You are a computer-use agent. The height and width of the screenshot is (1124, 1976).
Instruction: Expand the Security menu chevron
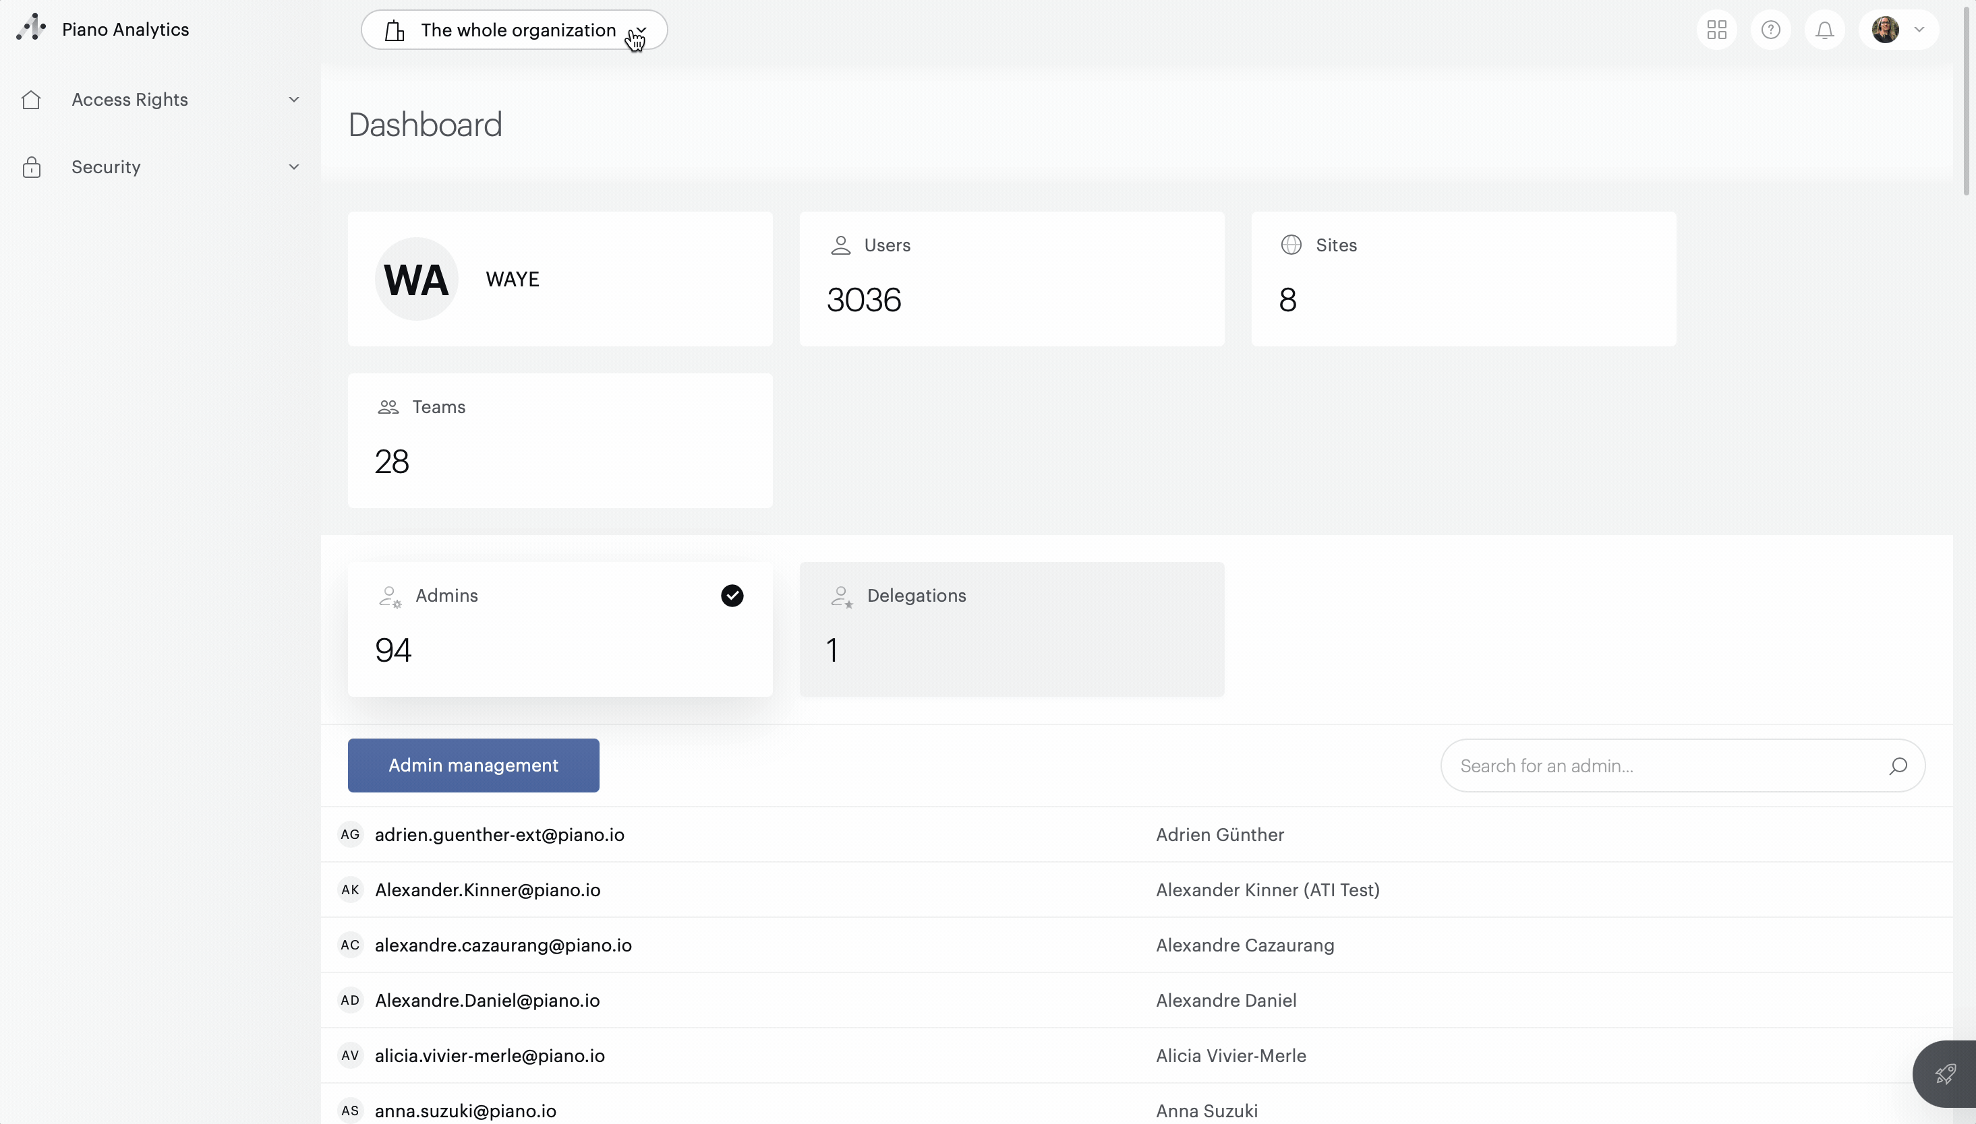pos(293,168)
